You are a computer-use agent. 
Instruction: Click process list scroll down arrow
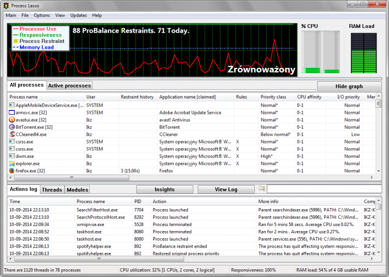click(x=379, y=171)
